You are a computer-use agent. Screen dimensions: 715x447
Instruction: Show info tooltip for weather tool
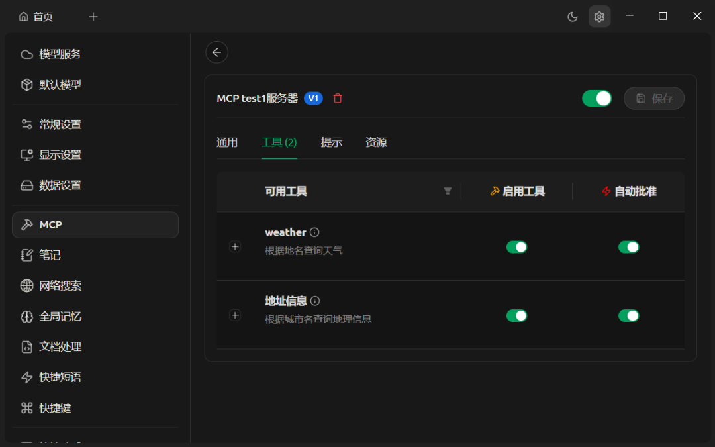coord(314,232)
